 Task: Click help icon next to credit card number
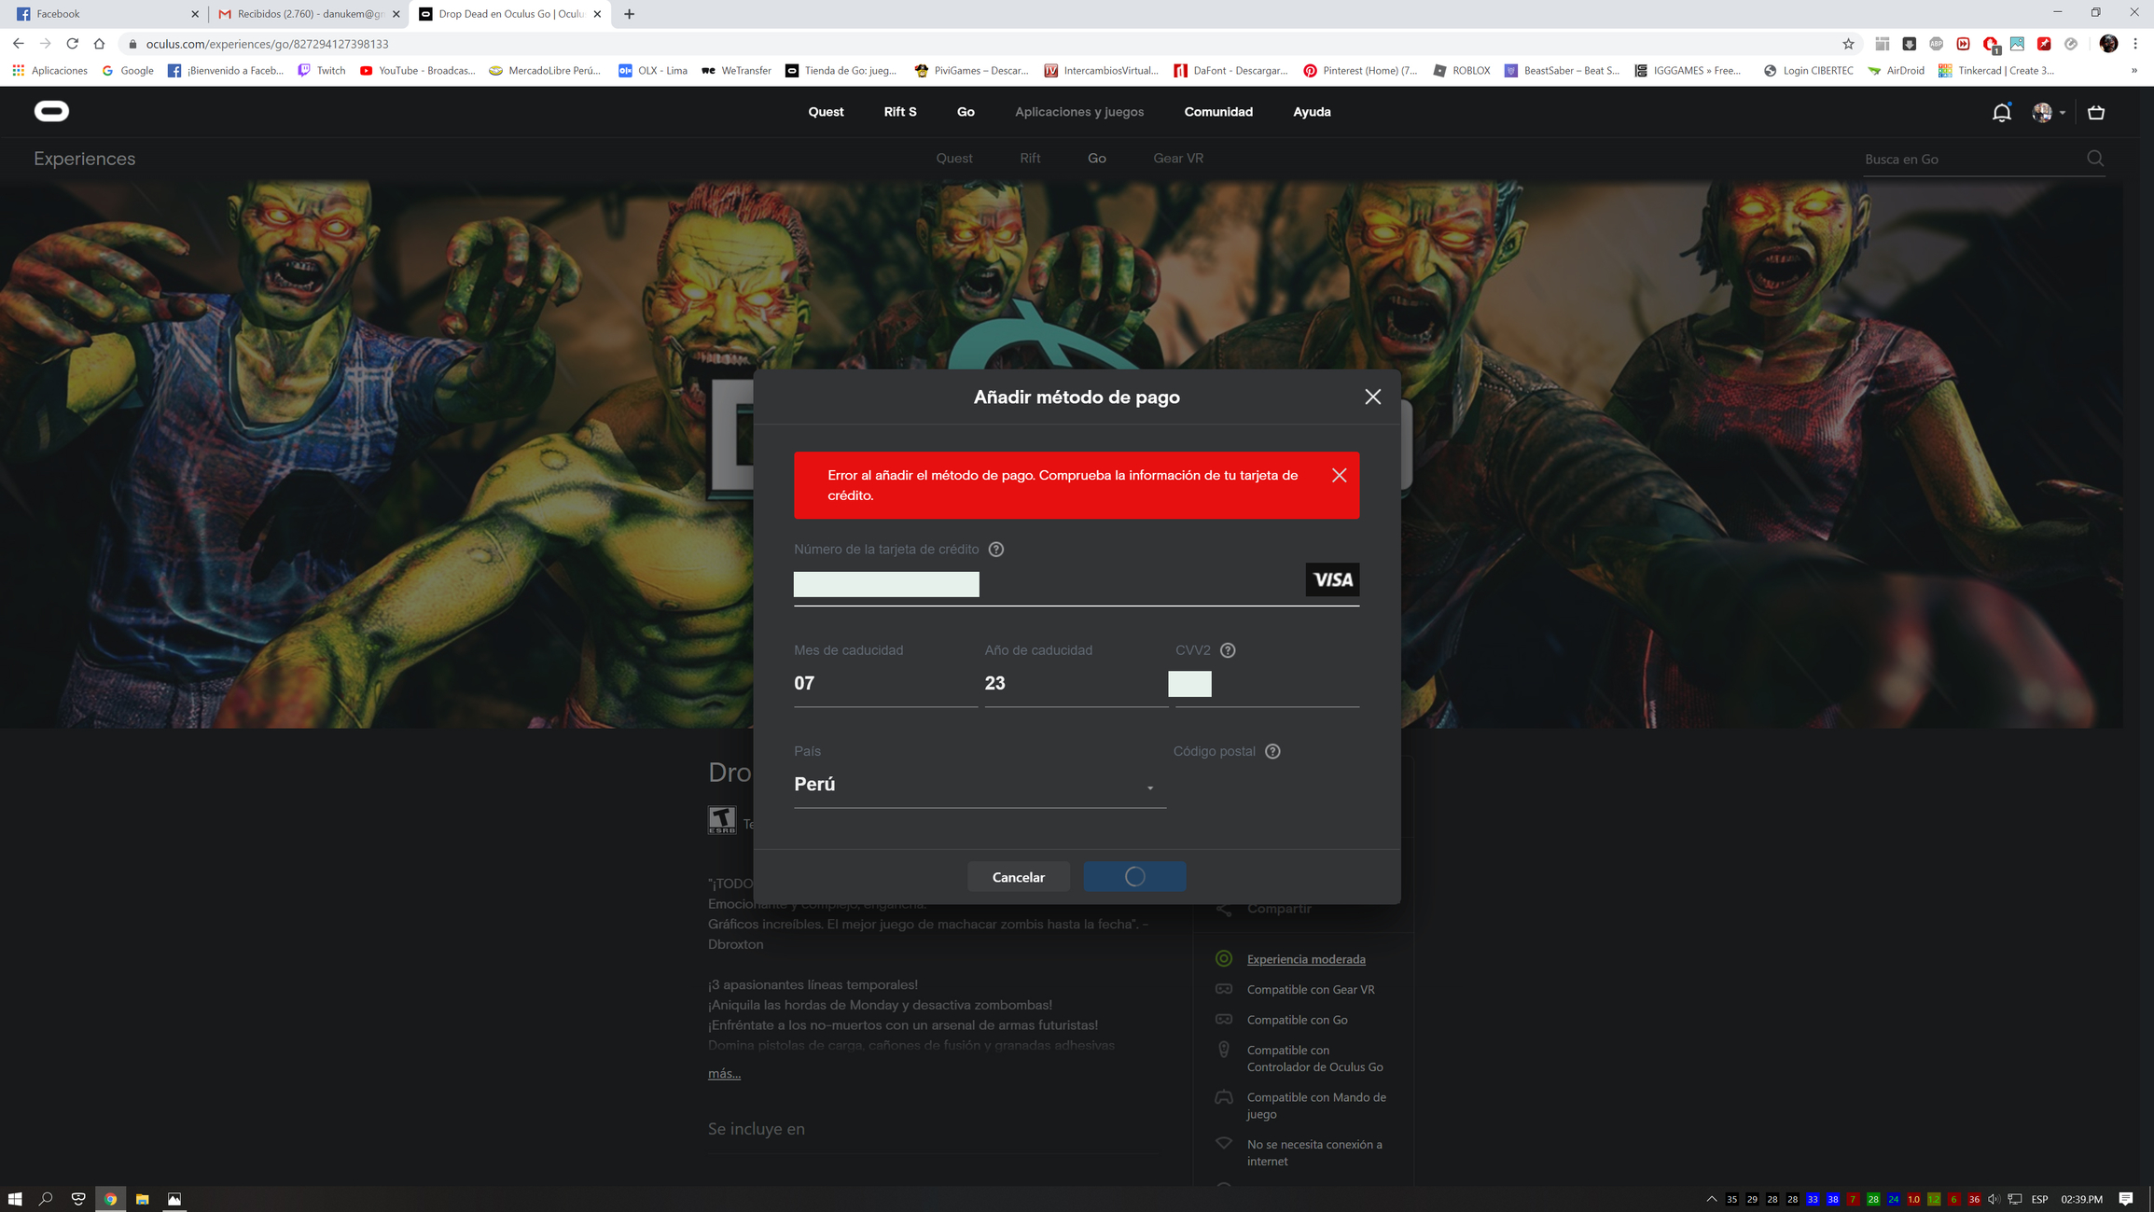(x=996, y=550)
